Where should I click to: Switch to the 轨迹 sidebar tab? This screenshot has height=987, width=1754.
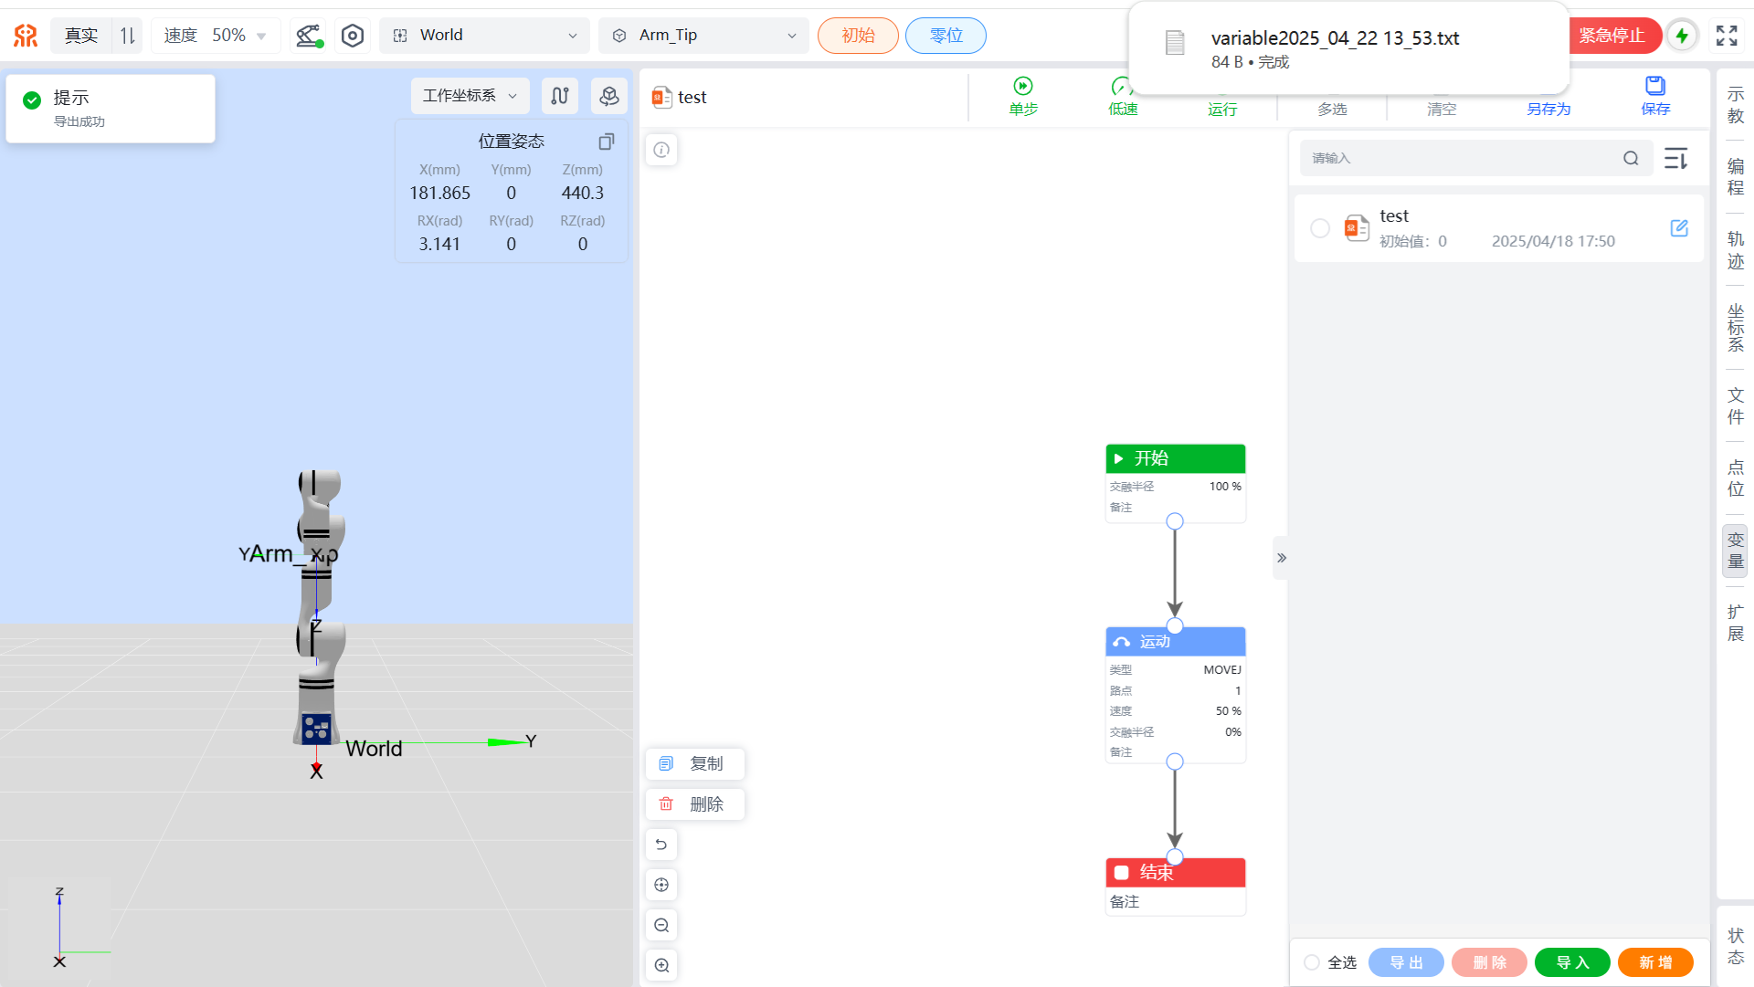click(1735, 250)
